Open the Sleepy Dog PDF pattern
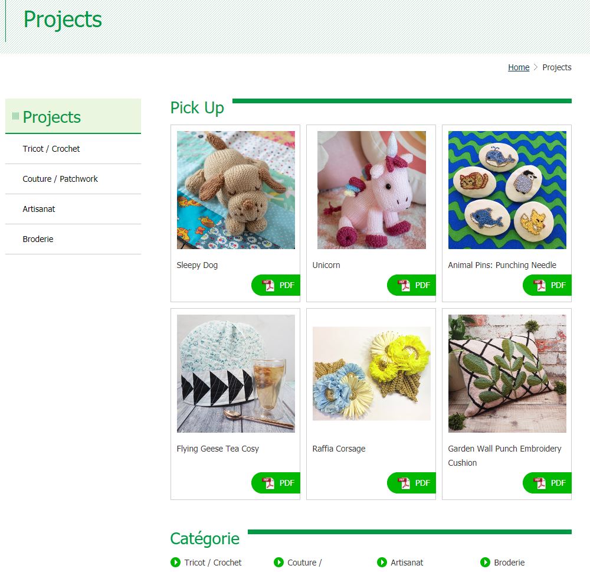The height and width of the screenshot is (572, 590). pos(276,285)
